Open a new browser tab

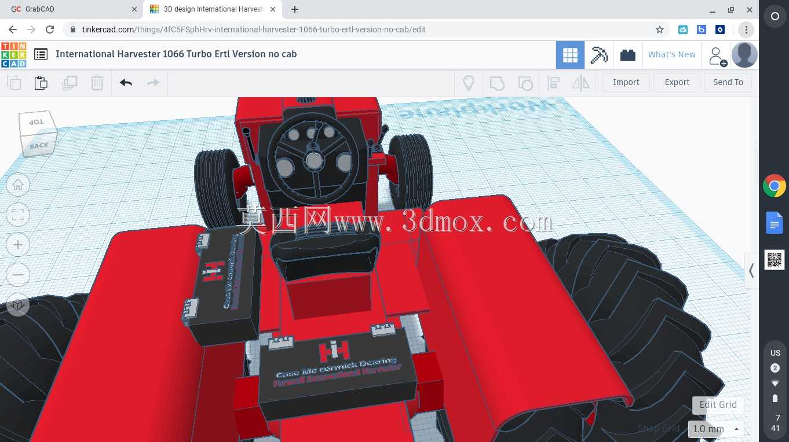tap(295, 9)
